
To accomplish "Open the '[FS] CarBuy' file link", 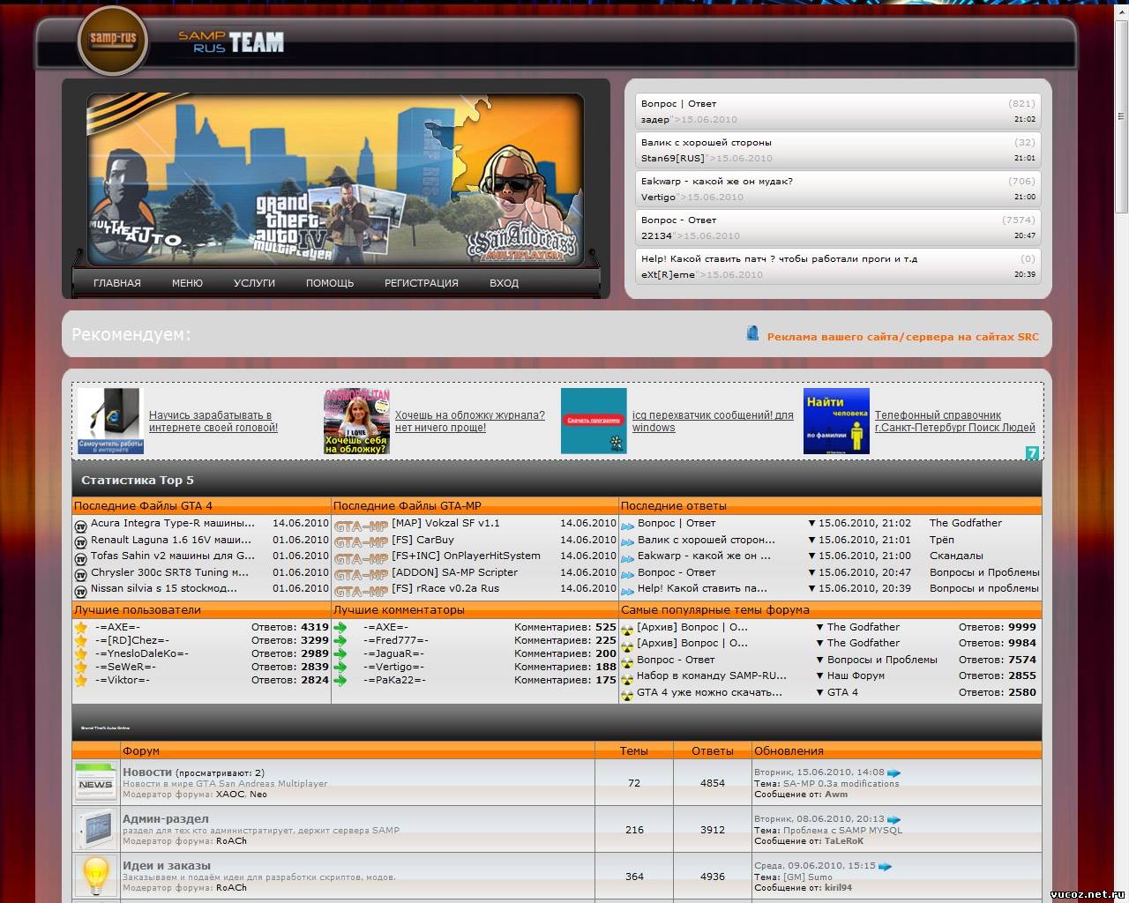I will (423, 540).
